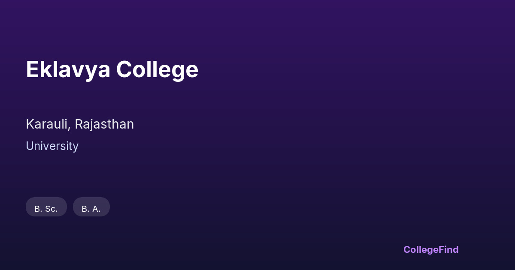Click Find in the CollegeFind logo

point(449,249)
